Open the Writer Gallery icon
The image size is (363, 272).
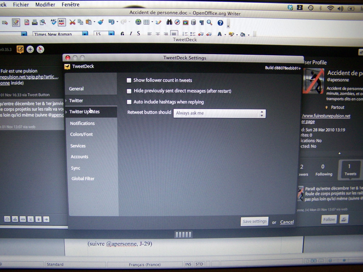click(185, 22)
